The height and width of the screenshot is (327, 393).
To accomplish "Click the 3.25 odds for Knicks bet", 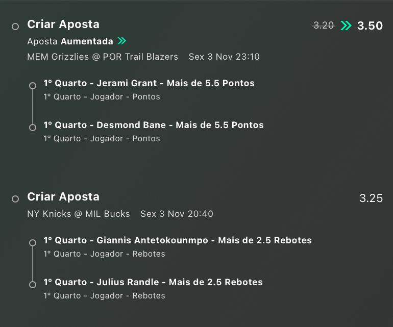I will pos(371,198).
